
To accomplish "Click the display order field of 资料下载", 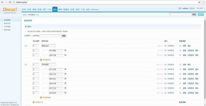I will [36, 55].
